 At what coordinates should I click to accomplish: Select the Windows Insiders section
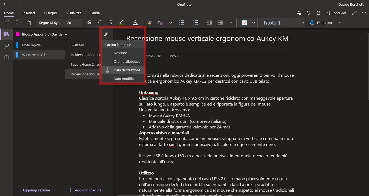(x=39, y=55)
